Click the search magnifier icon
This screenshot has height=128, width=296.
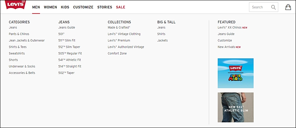point(273,7)
